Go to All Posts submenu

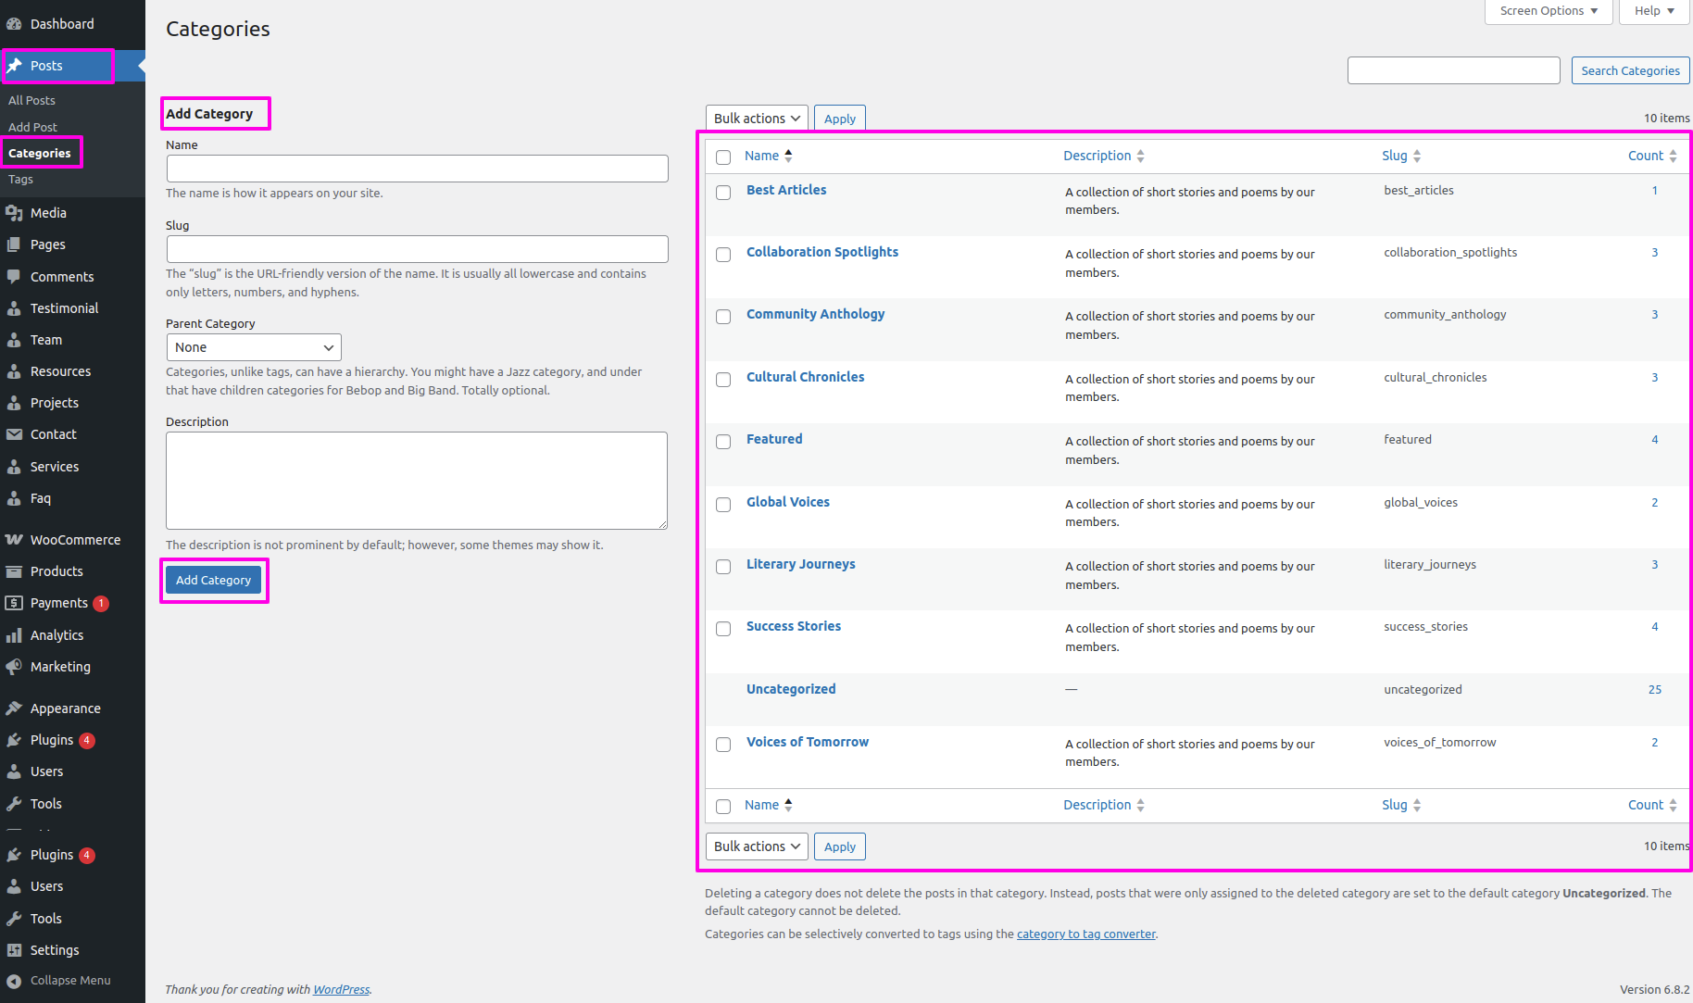[31, 100]
